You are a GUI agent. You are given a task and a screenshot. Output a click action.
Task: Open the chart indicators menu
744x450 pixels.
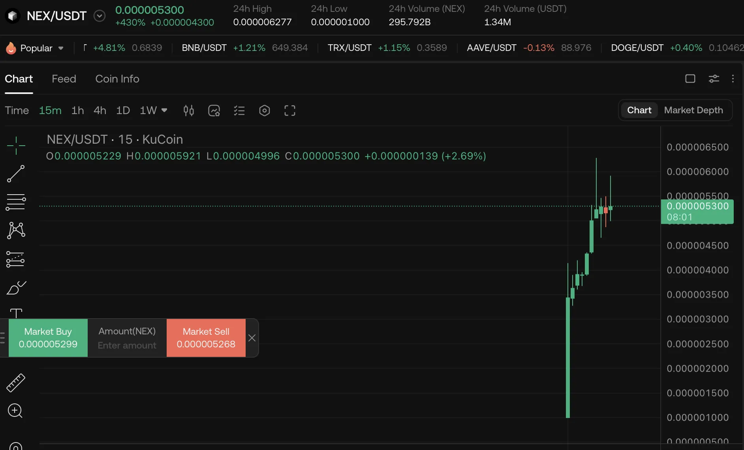(214, 111)
